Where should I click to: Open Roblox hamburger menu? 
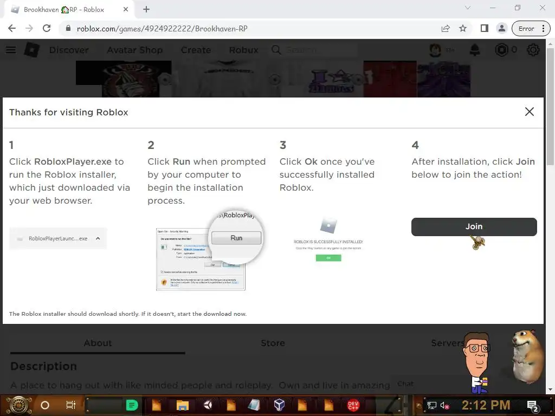(x=11, y=50)
